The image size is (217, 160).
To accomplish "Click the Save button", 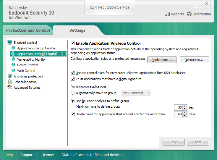I will (174, 142).
